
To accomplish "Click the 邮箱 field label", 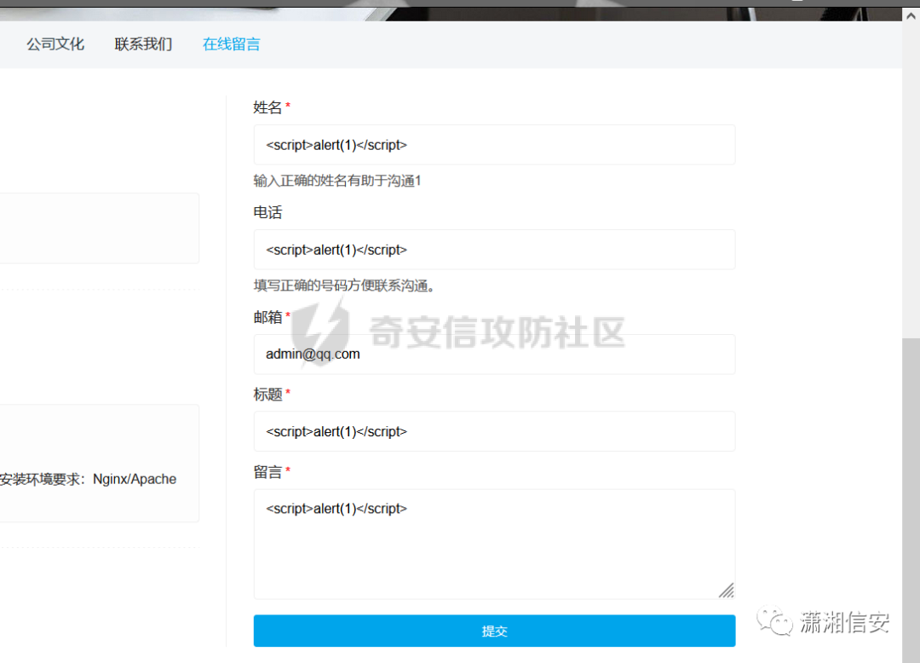I will [267, 317].
